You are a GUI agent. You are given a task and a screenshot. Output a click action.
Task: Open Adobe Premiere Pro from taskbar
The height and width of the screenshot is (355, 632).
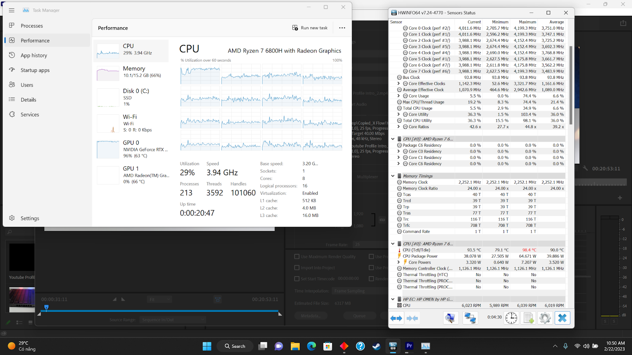(409, 346)
